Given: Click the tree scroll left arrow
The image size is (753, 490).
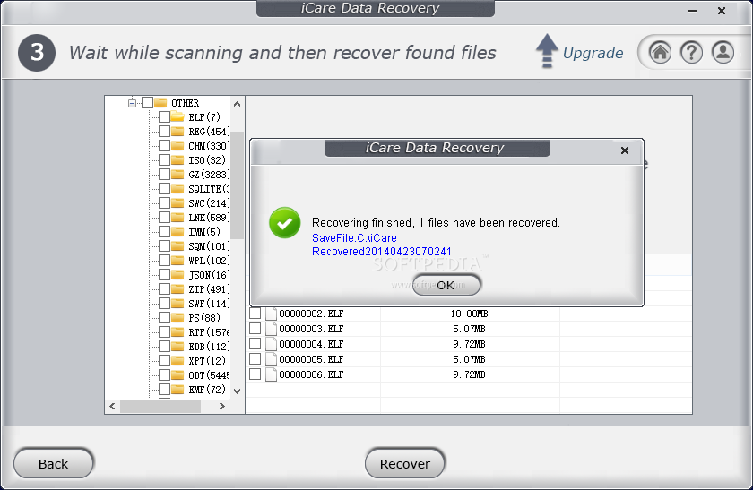Looking at the screenshot, I should tap(112, 406).
